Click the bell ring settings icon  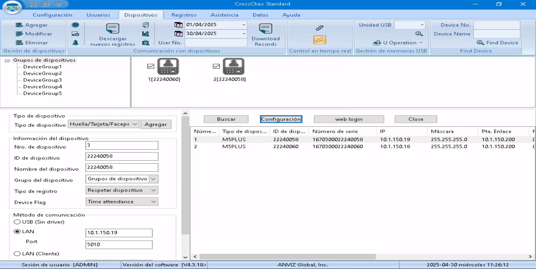pos(76,43)
